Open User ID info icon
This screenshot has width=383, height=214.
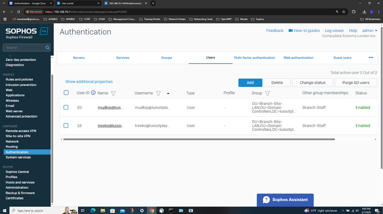click(93, 93)
